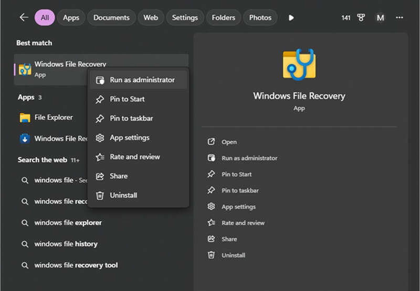Click the trash icon beside details pane Uninstall
Viewport: 420px width, 291px height.
211,255
